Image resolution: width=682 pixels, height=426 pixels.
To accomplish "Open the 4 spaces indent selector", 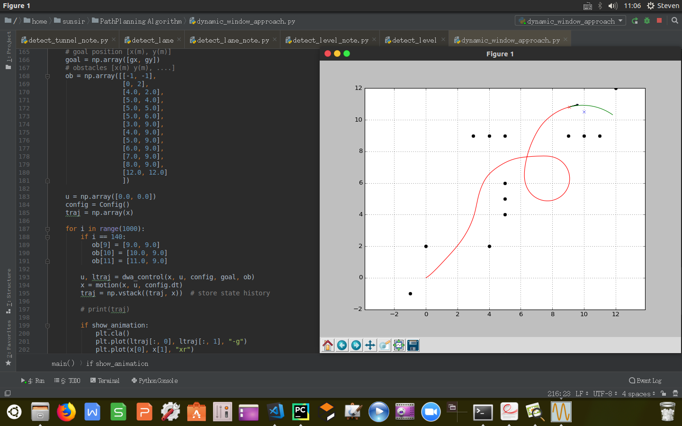I will [638, 393].
